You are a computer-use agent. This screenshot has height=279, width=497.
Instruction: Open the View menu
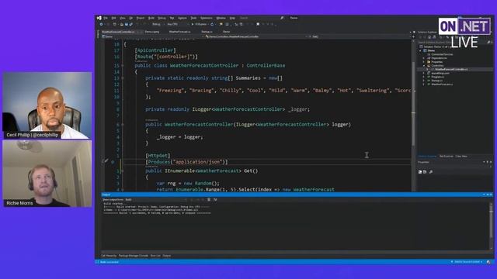coord(123,18)
